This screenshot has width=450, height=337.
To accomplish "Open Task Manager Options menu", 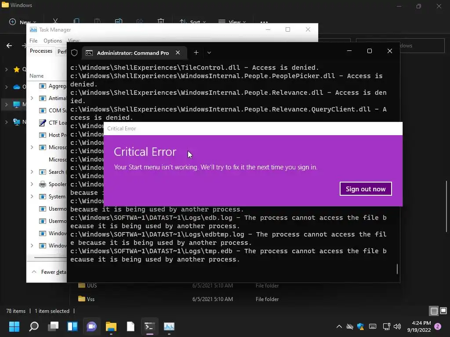I will (x=53, y=41).
